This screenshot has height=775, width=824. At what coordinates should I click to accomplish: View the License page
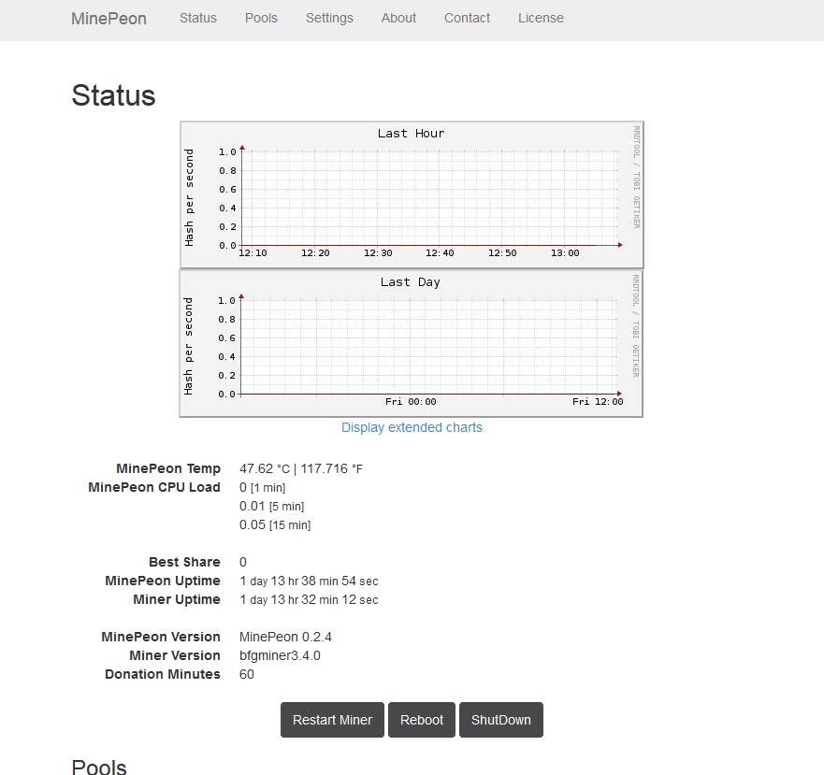point(541,18)
